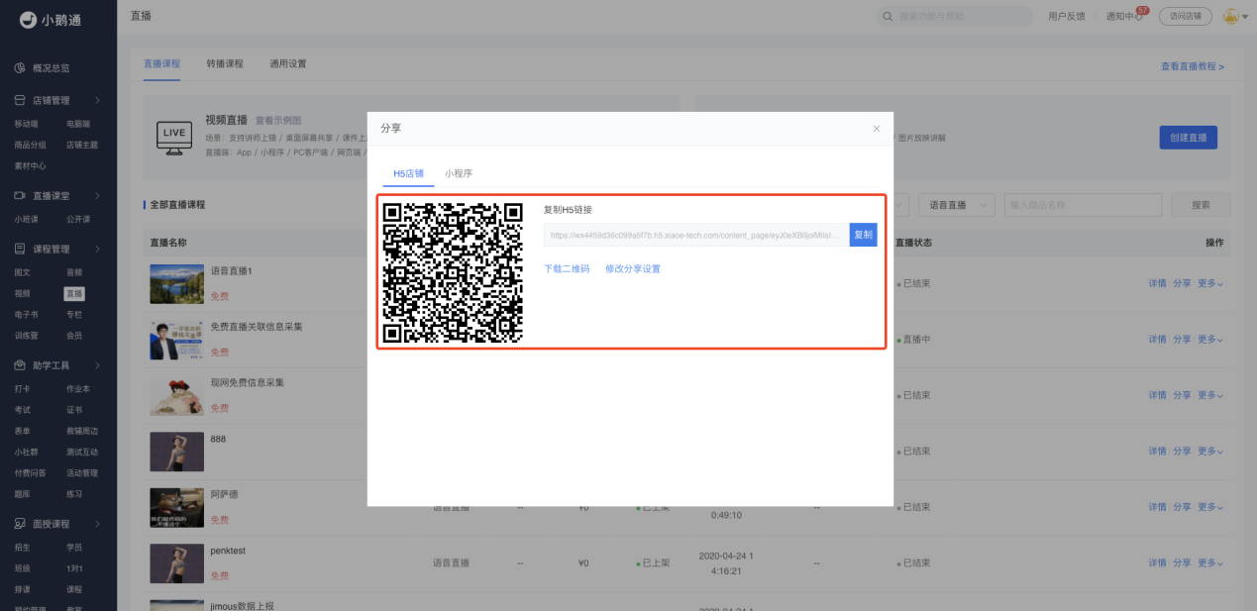Screen dimensions: 1257x611
Task: Click the 搜索 button
Action: click(x=1201, y=205)
